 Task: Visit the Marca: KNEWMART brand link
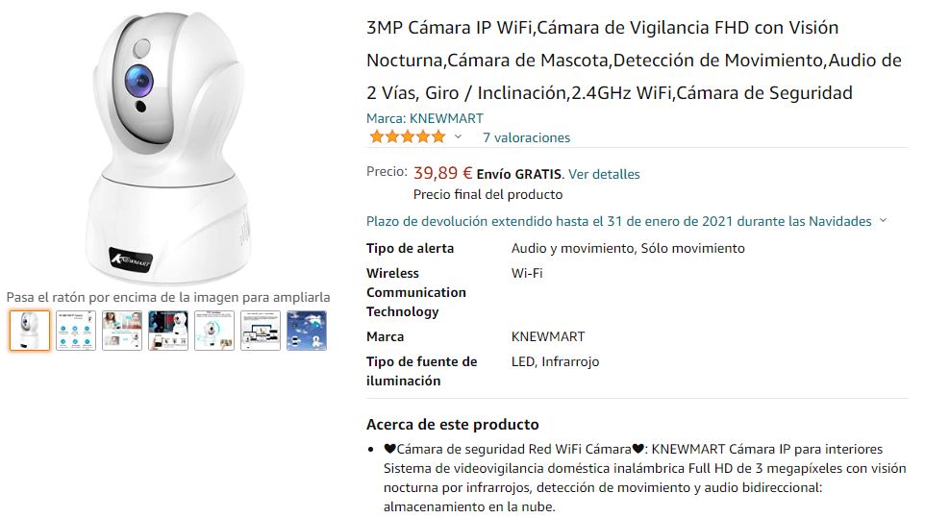pyautogui.click(x=425, y=118)
